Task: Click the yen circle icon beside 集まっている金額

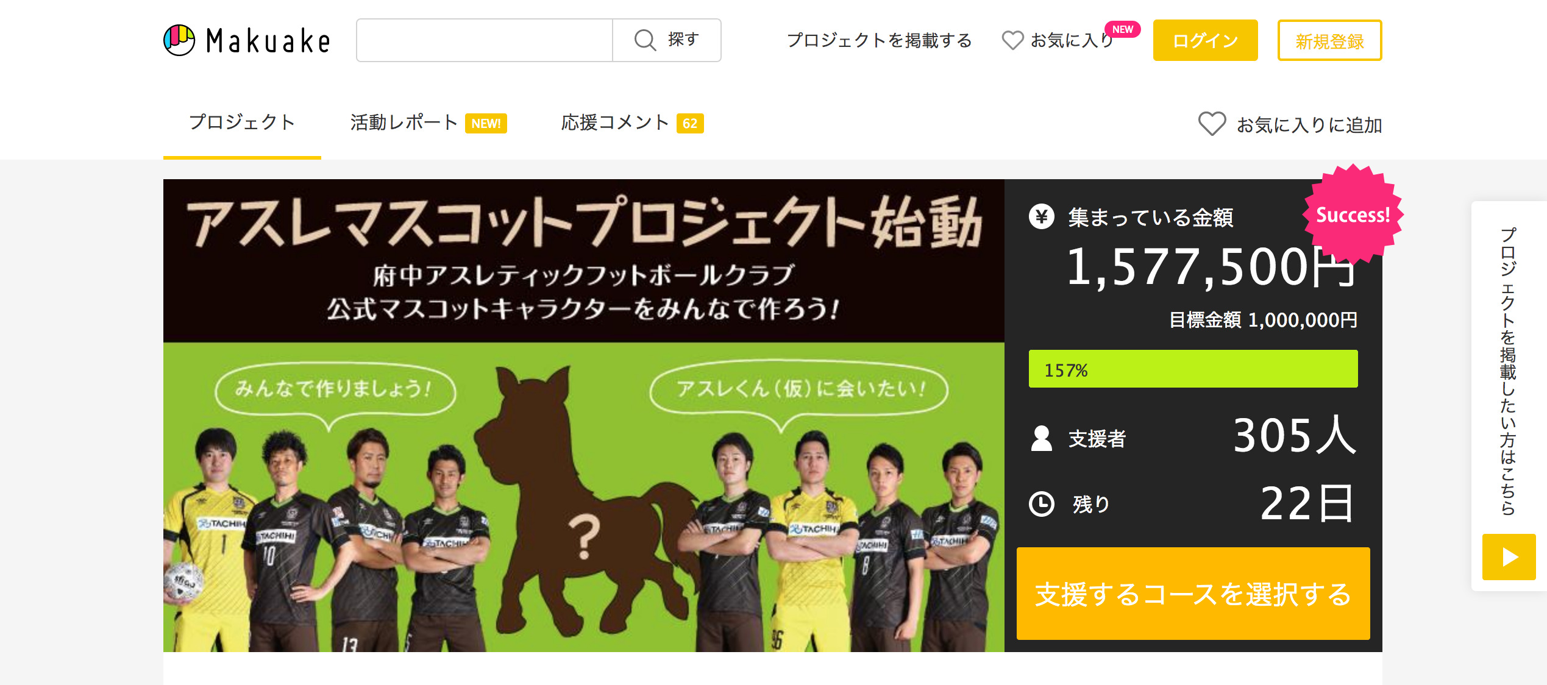Action: pyautogui.click(x=1042, y=216)
